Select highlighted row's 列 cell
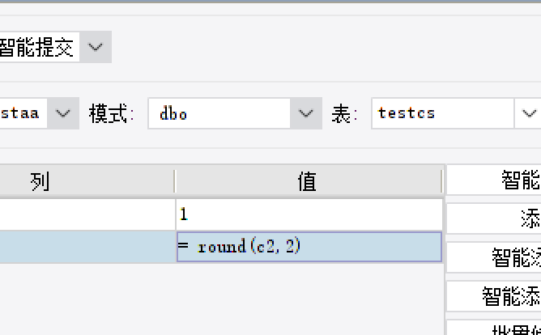The height and width of the screenshot is (335, 541). (x=87, y=247)
